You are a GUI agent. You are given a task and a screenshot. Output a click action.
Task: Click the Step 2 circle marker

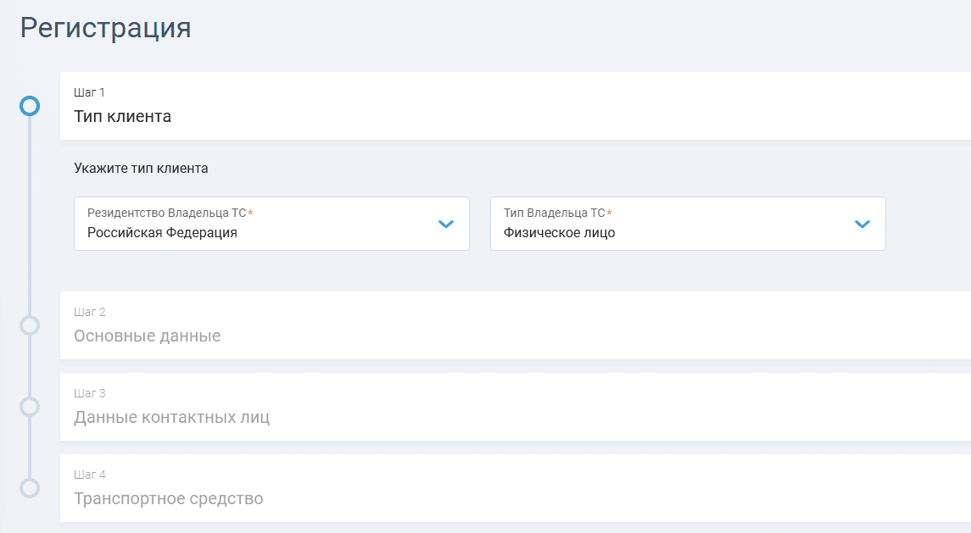30,325
